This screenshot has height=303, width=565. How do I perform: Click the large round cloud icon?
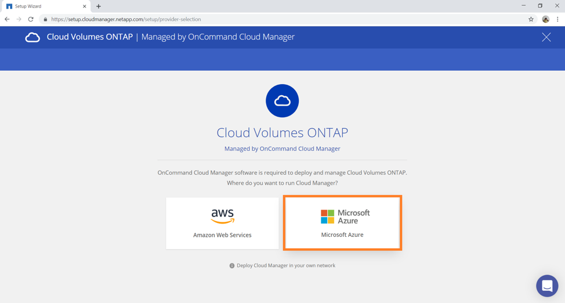(282, 101)
